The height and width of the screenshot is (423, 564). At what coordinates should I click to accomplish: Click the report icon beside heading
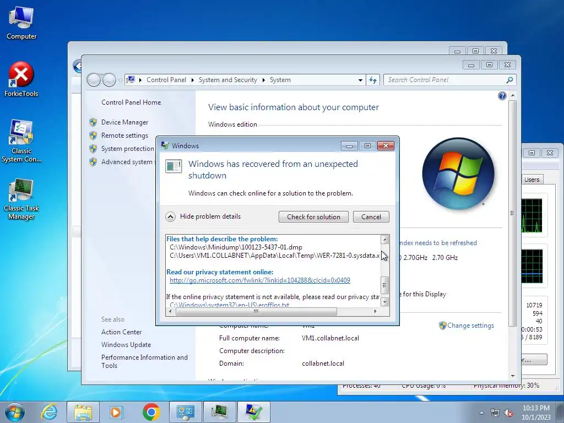(x=173, y=166)
